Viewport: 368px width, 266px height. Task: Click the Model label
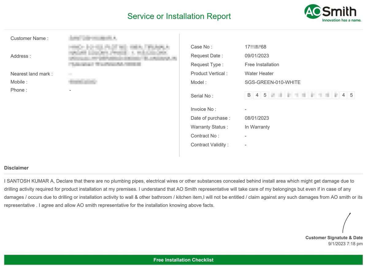199,83
